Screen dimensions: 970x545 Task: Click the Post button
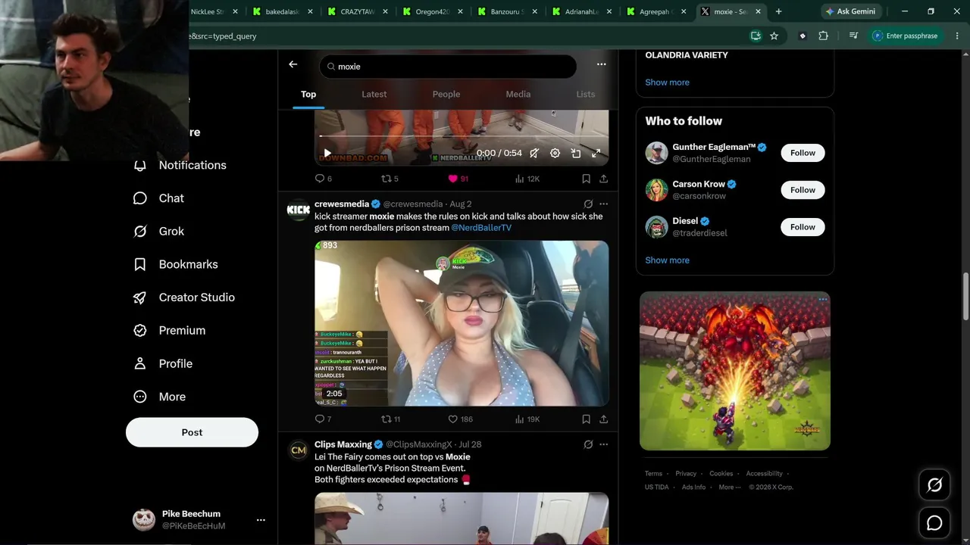tap(192, 432)
